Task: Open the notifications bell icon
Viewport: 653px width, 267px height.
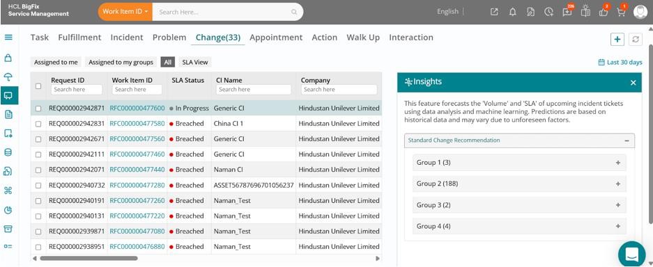Action: pos(513,12)
